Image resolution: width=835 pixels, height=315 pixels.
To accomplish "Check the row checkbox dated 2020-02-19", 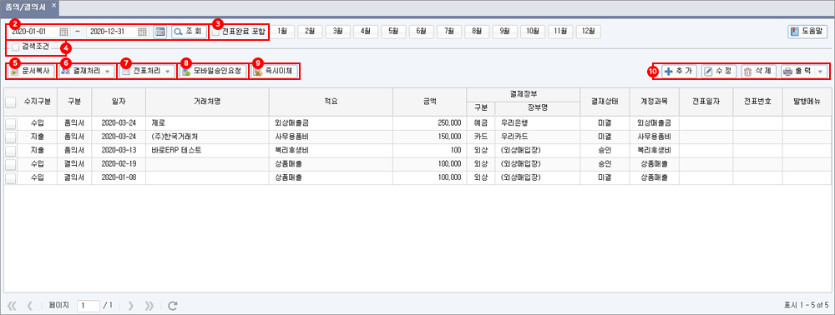I will tap(10, 164).
